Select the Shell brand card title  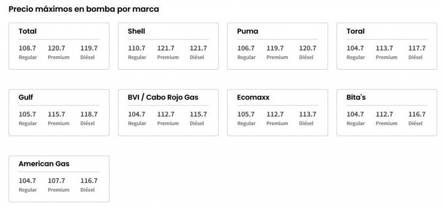click(x=137, y=31)
